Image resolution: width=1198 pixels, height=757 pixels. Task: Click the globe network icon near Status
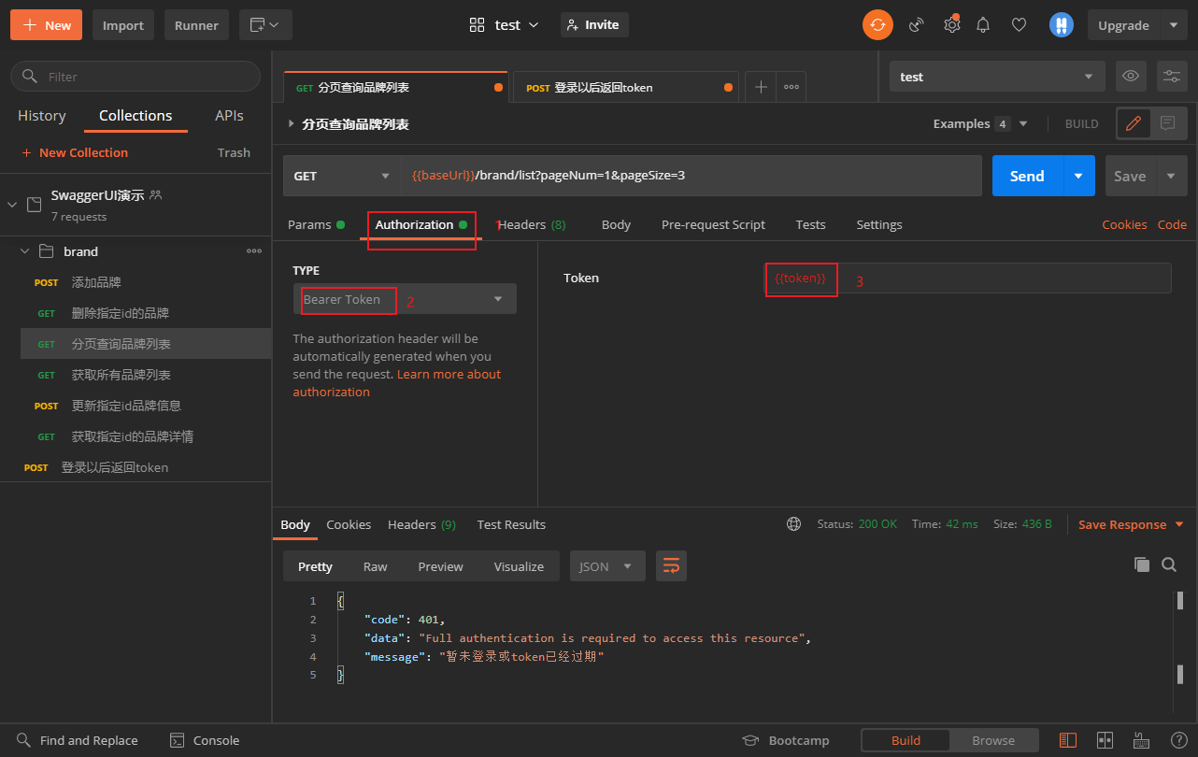click(794, 524)
